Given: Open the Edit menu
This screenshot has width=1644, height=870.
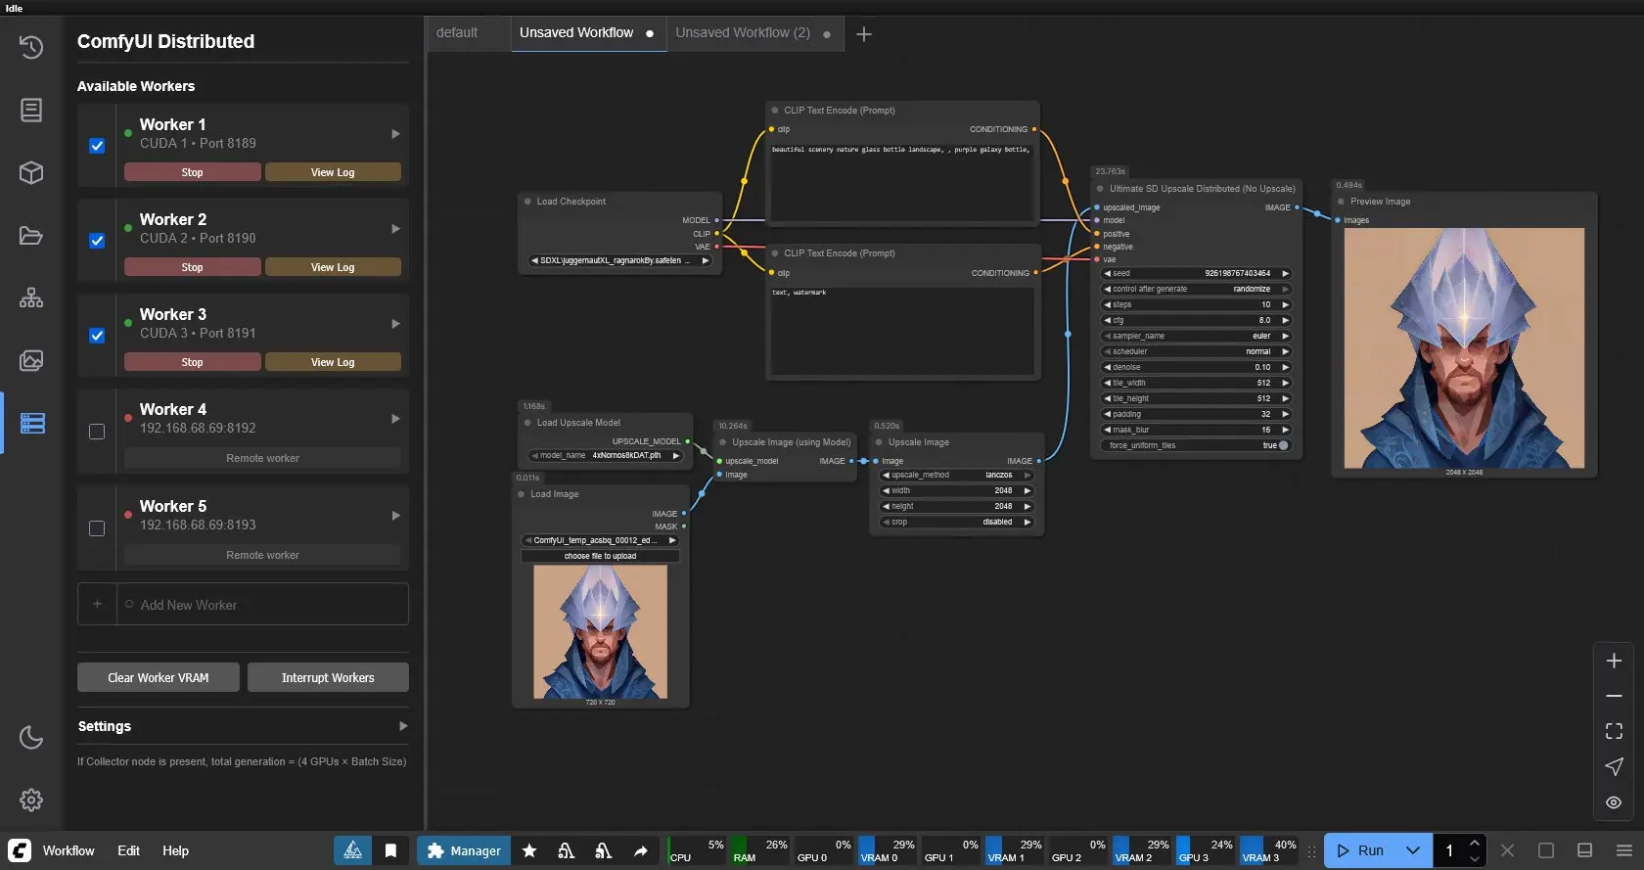Looking at the screenshot, I should coord(128,850).
